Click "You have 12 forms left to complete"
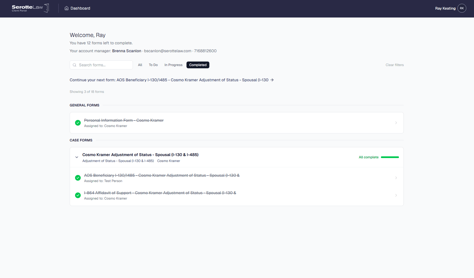Screen dimensions: 474x278 pyautogui.click(x=101, y=43)
